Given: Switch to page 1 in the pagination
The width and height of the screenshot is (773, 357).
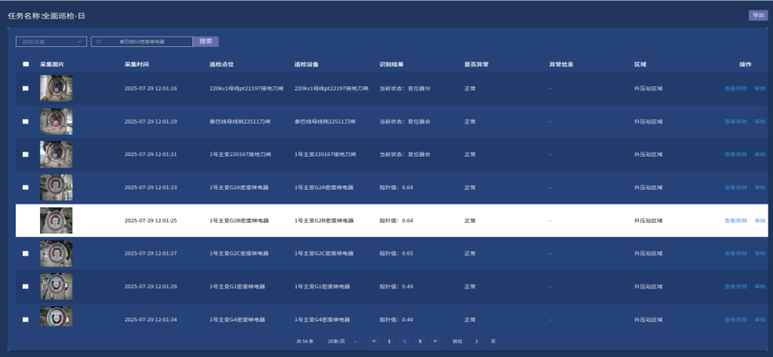Looking at the screenshot, I should click(388, 341).
